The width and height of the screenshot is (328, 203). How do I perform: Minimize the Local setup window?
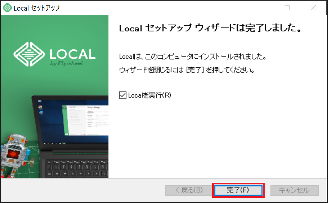pyautogui.click(x=261, y=8)
